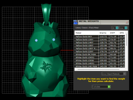Select the Yellow Gold:14KY row
This screenshot has height=100, width=133.
[100, 42]
